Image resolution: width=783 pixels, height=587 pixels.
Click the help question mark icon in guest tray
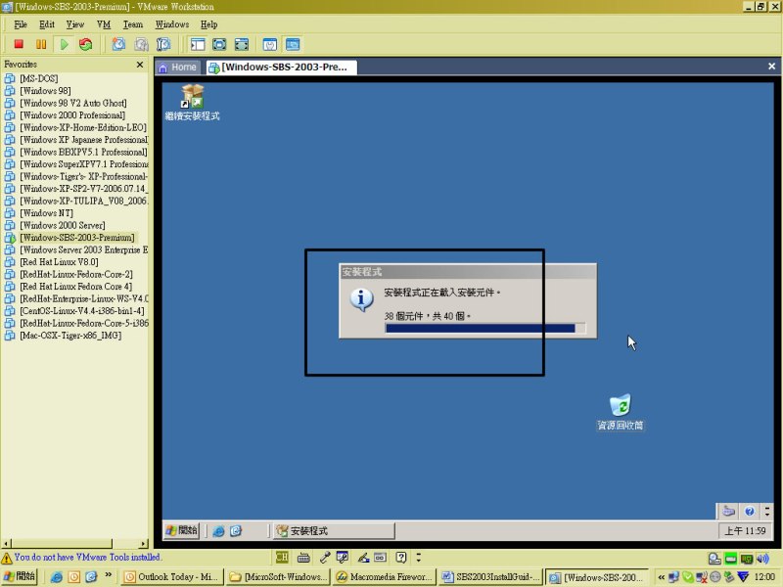(x=749, y=511)
